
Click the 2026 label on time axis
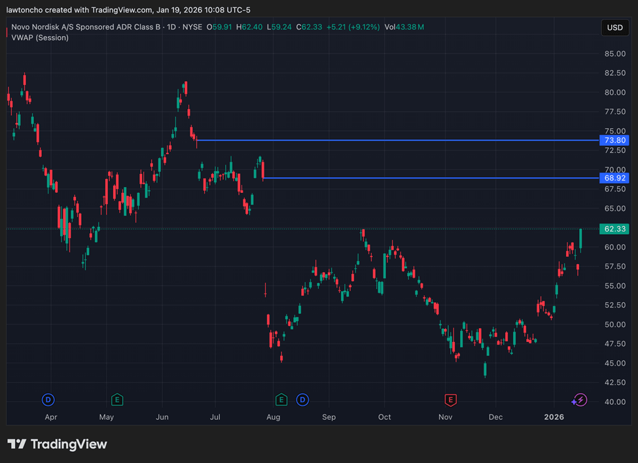[554, 417]
